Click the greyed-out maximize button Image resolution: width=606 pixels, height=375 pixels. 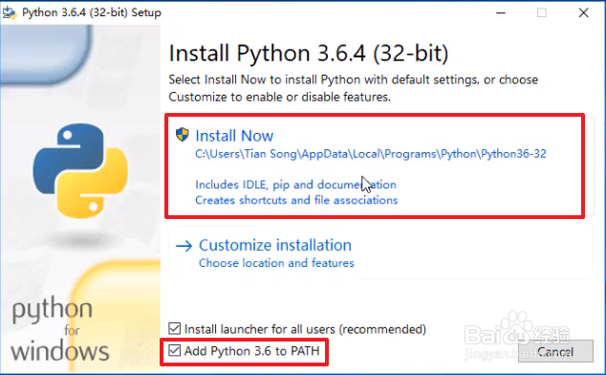coord(542,12)
